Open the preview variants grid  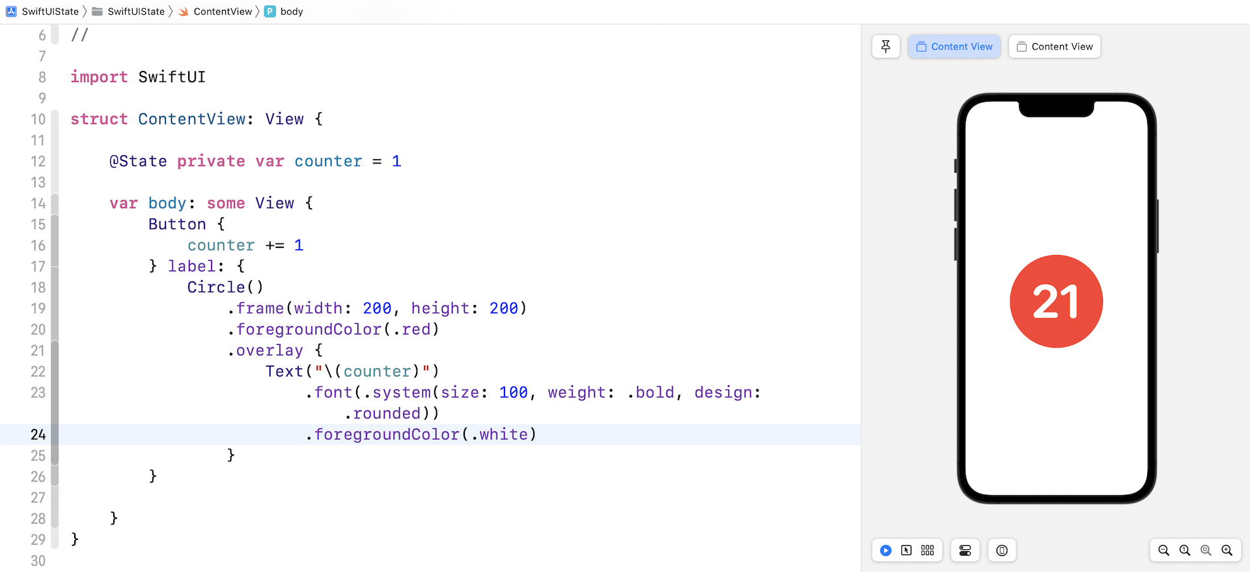pos(928,551)
